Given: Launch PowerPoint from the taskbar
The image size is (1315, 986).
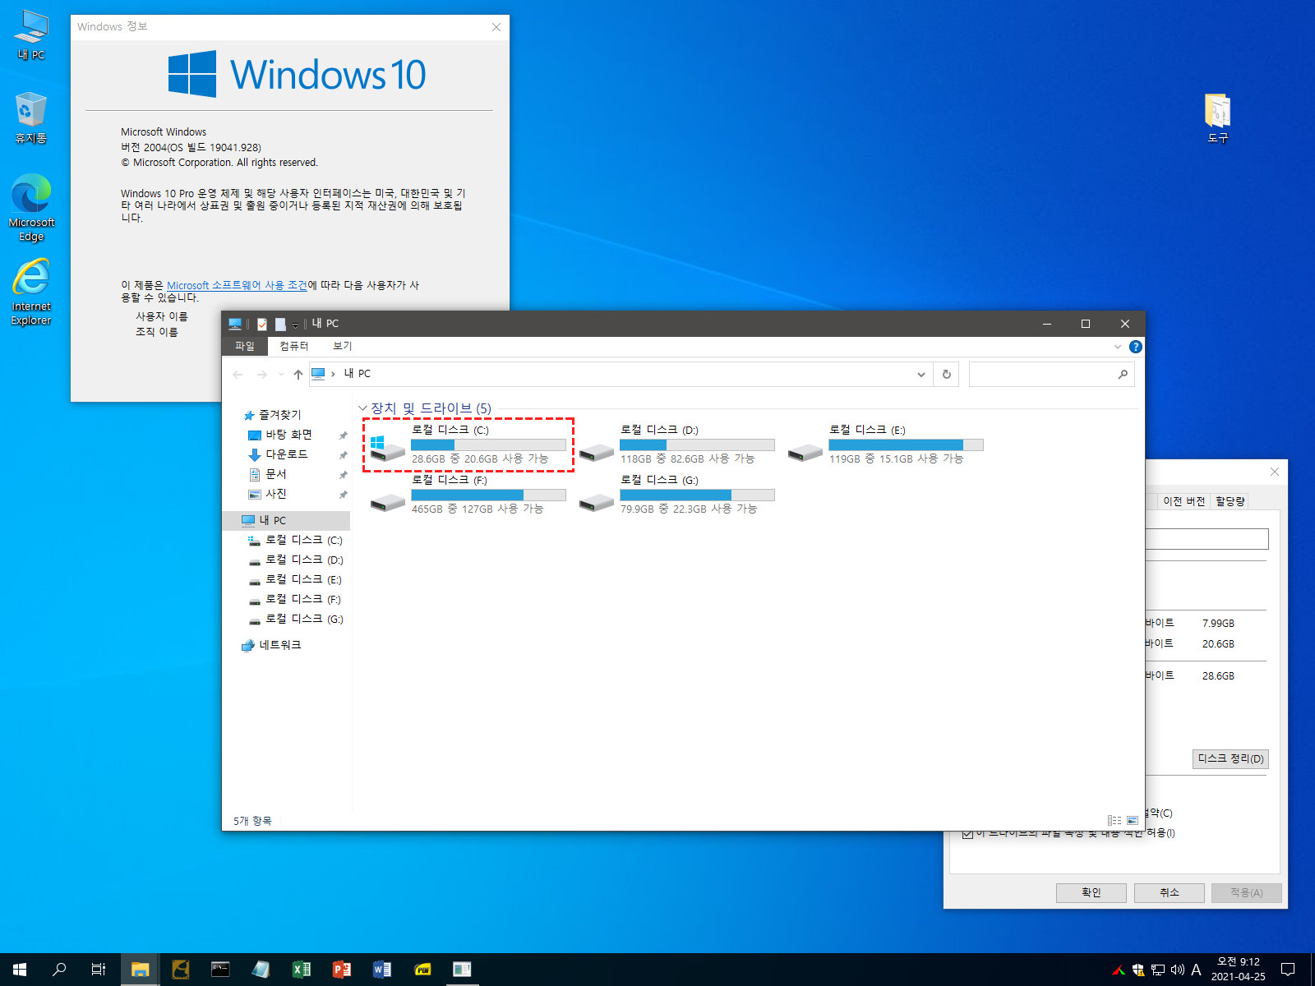Looking at the screenshot, I should (x=342, y=970).
